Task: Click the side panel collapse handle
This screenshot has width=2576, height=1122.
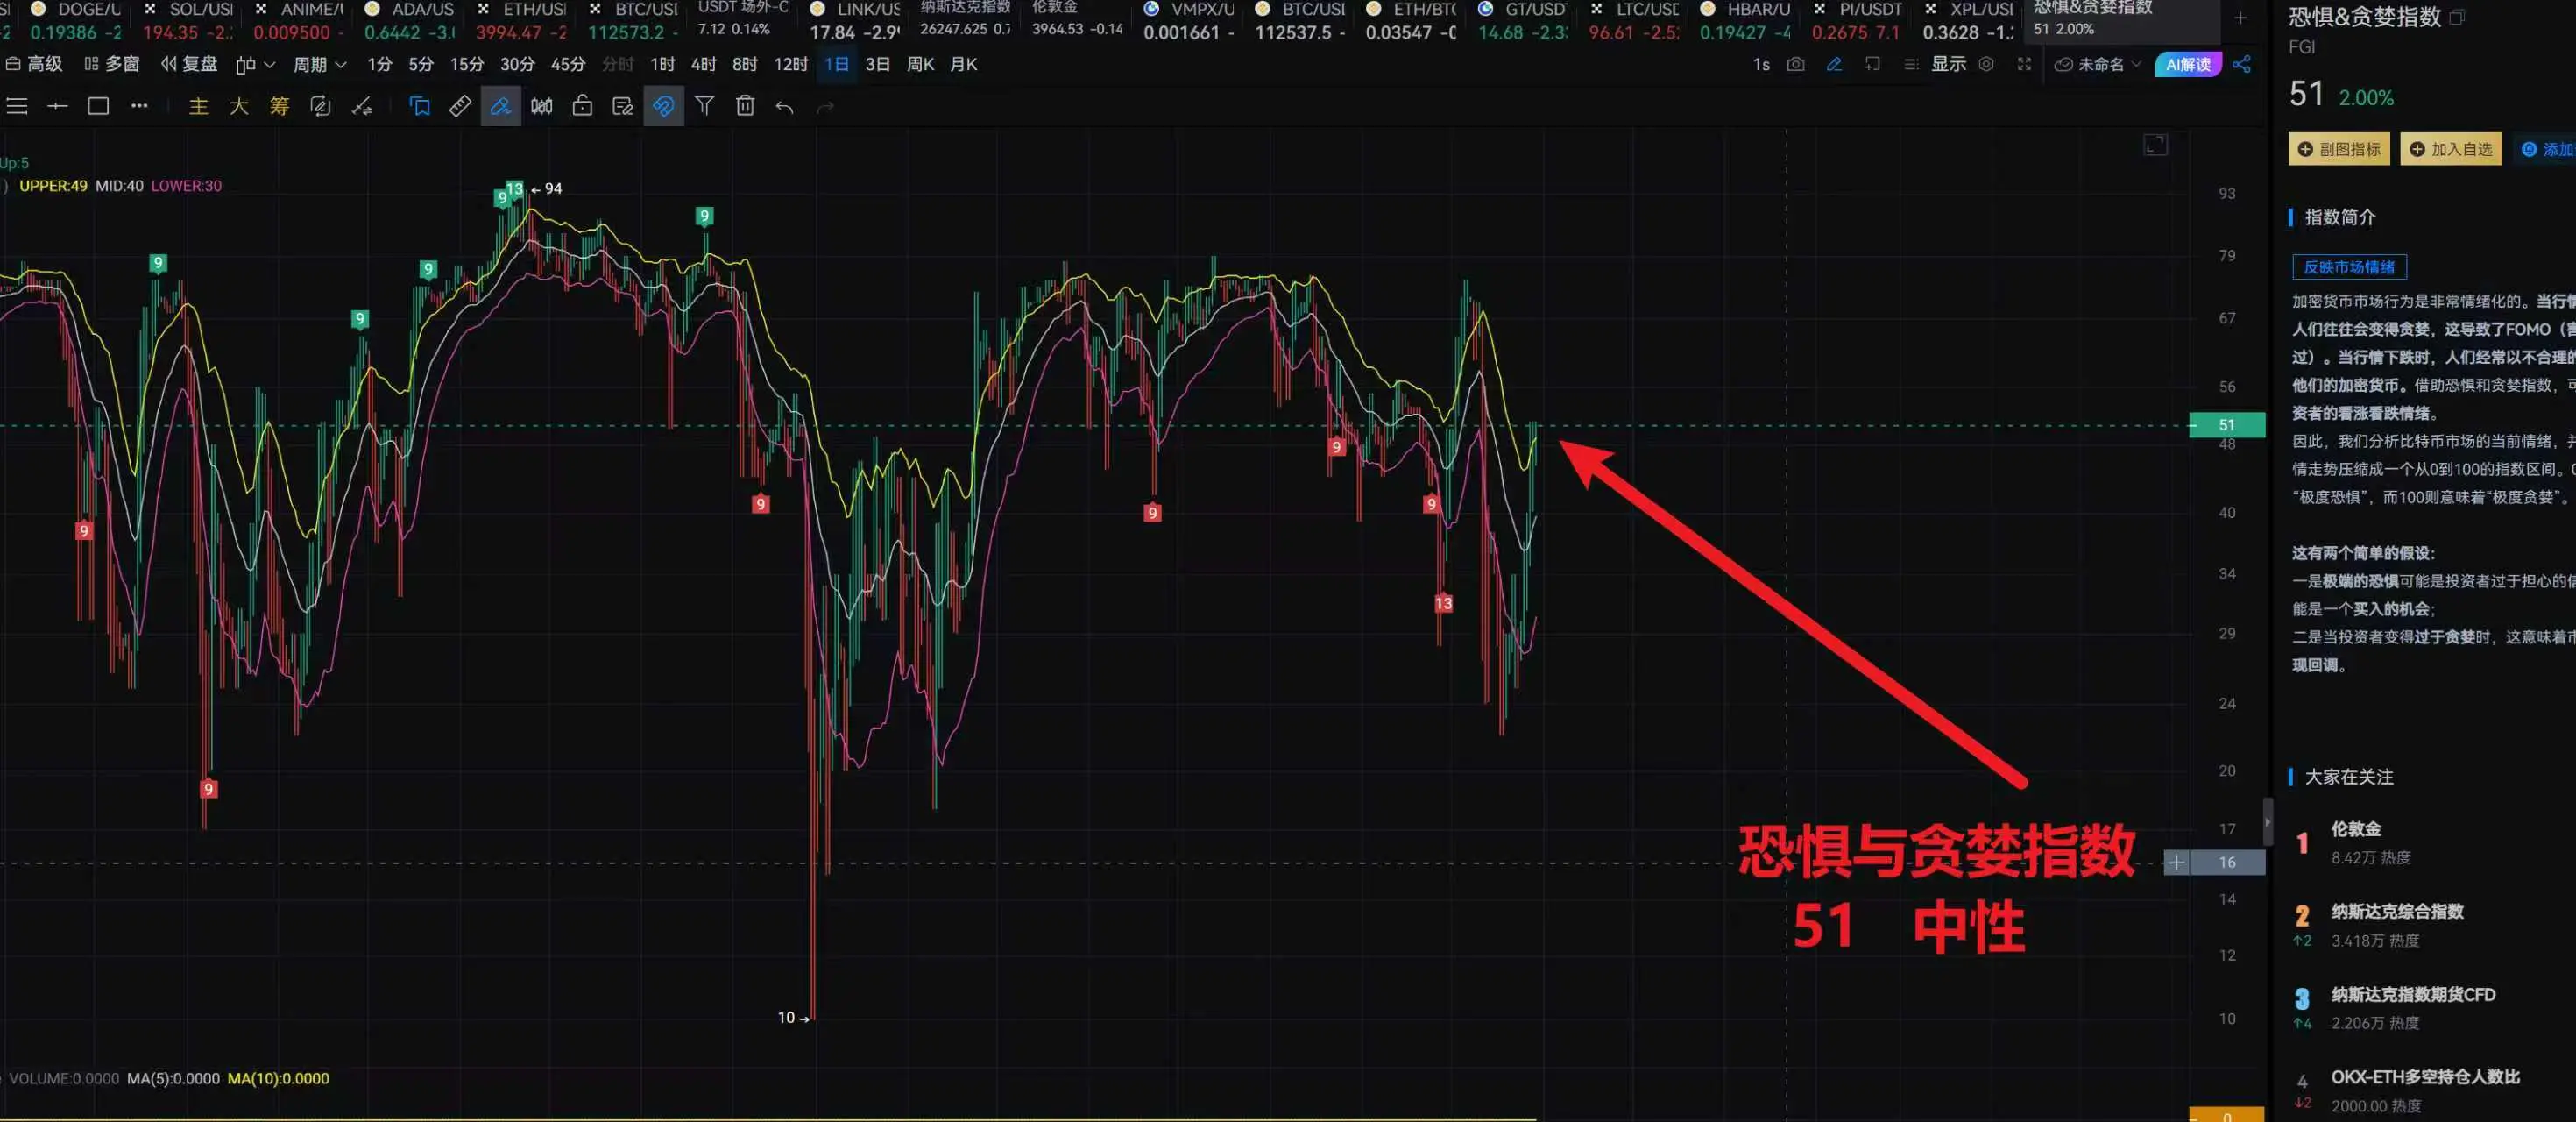Action: (x=2268, y=822)
